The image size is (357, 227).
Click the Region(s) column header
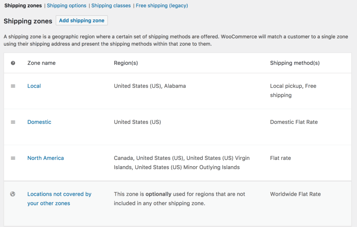pyautogui.click(x=126, y=63)
